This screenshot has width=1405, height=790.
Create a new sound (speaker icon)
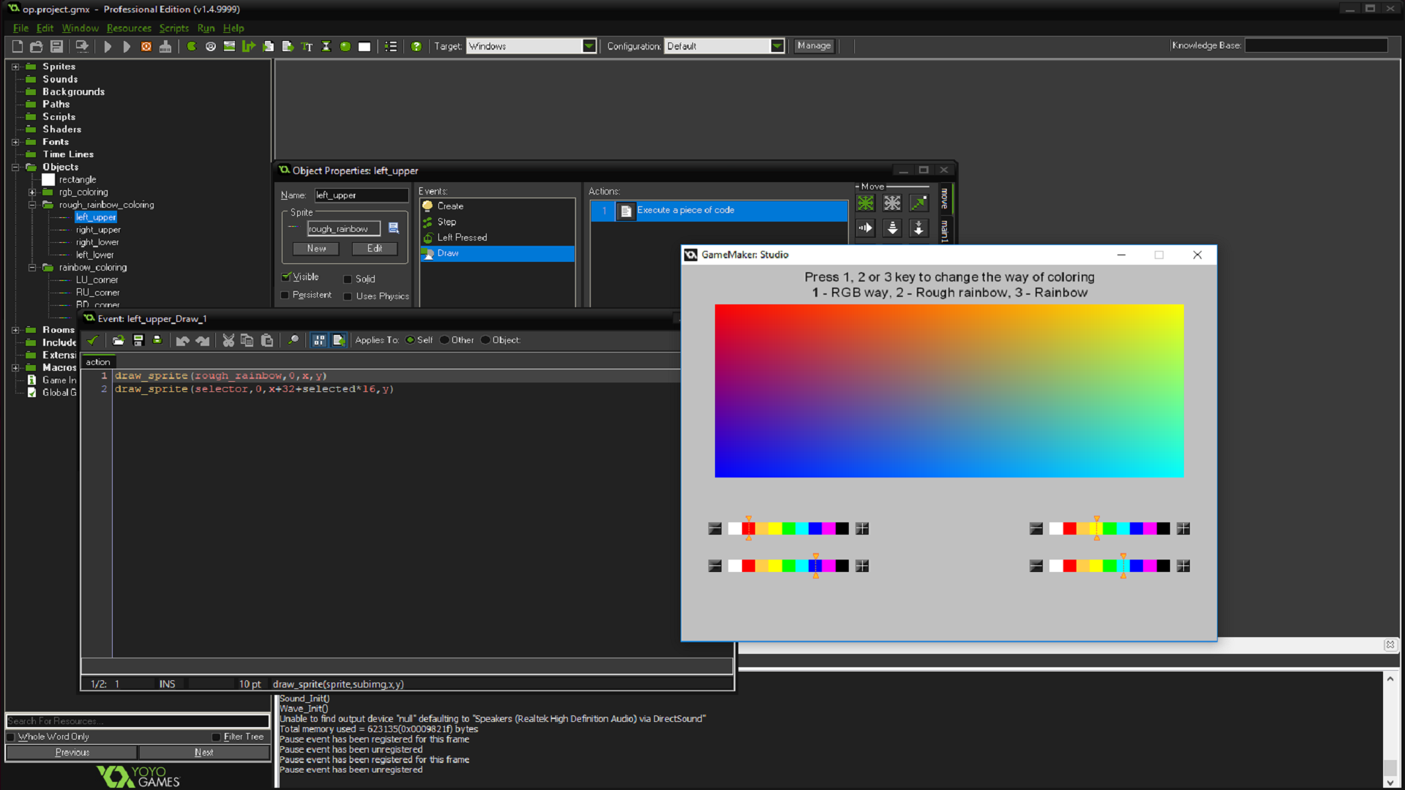(211, 46)
